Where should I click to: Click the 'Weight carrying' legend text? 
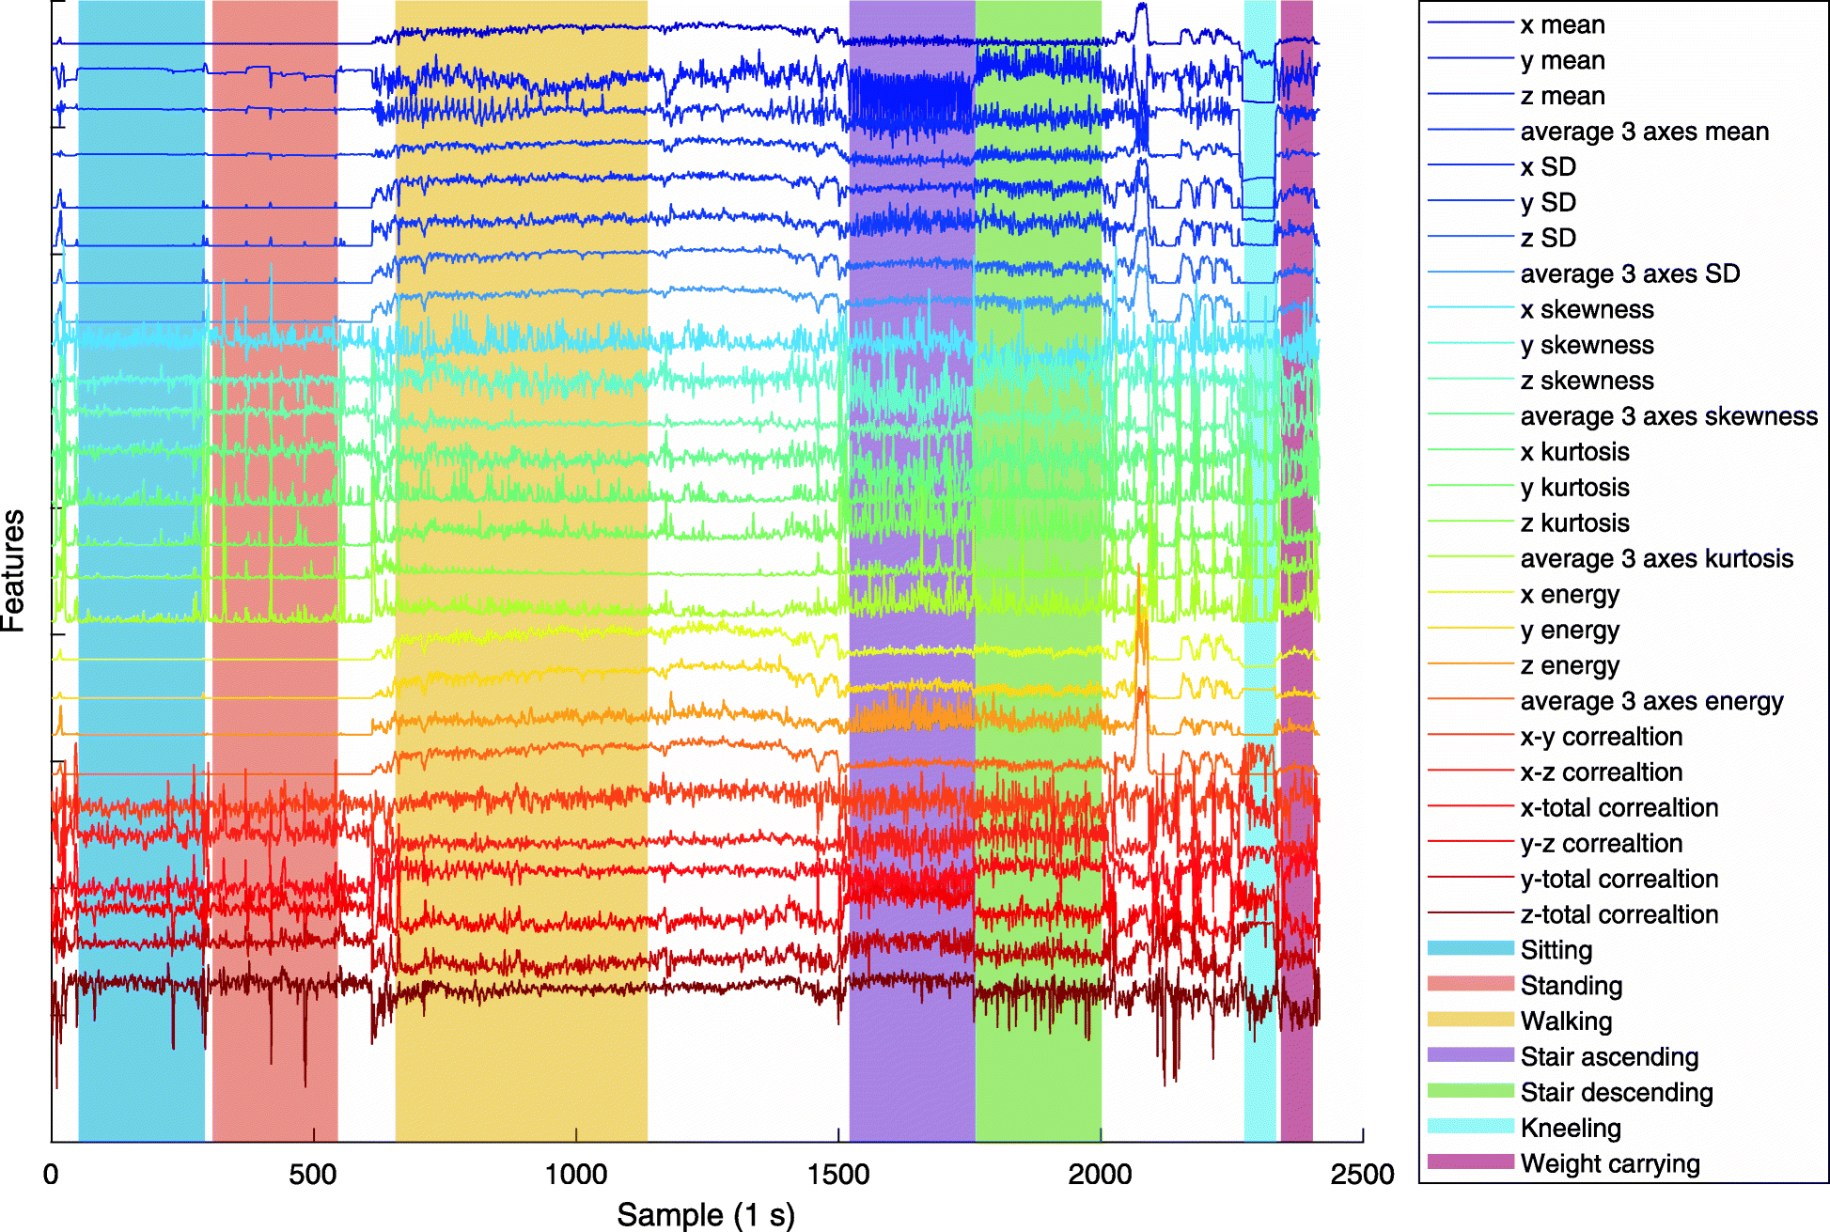[1610, 1163]
